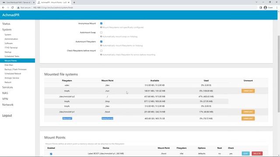280x157 pixels.
Task: Select Mount Points in sidebar
Action: 17,61
